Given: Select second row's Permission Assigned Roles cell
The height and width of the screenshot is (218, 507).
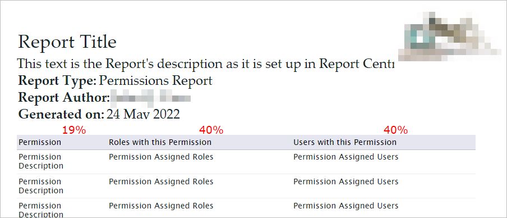Looking at the screenshot, I should (x=161, y=181).
